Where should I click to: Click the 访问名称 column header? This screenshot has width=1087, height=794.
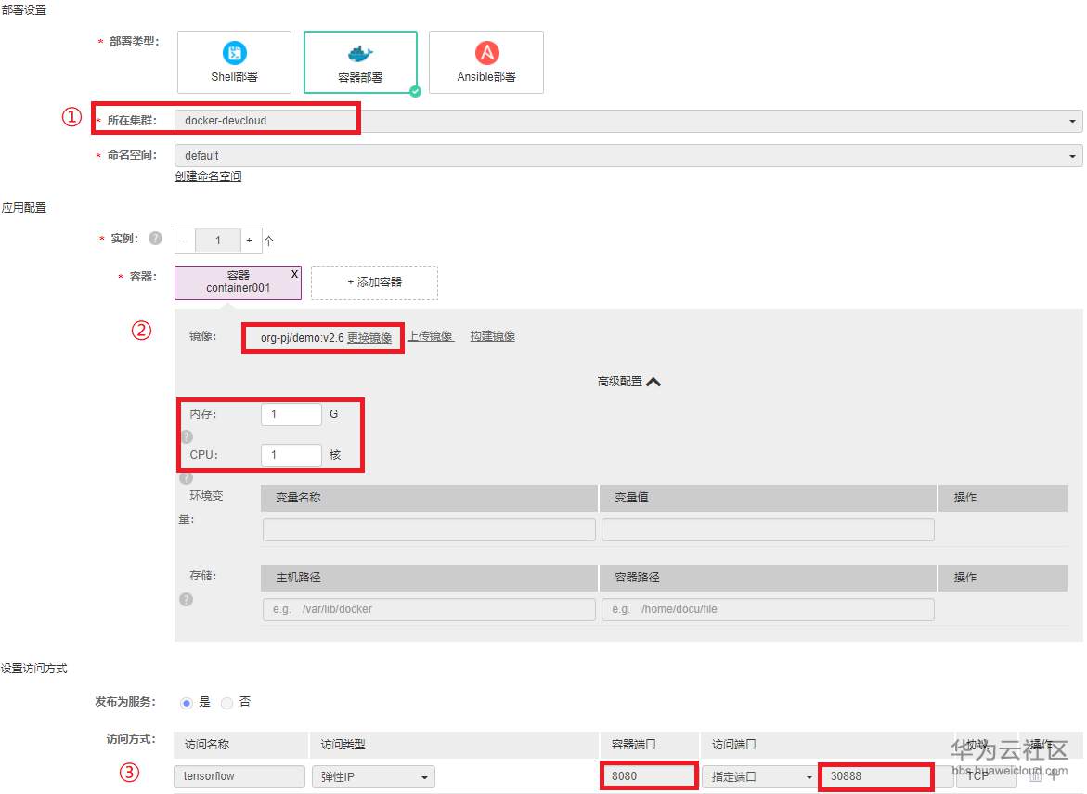pos(240,745)
